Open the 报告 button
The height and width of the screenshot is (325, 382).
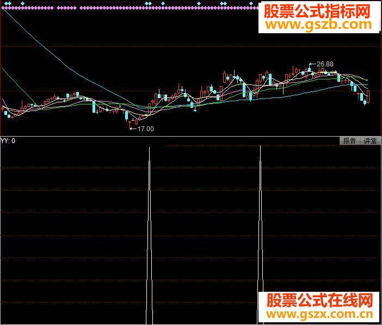pyautogui.click(x=349, y=140)
